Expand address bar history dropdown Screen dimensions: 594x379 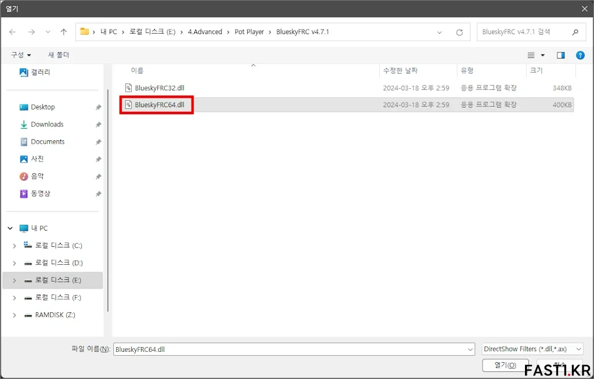440,32
